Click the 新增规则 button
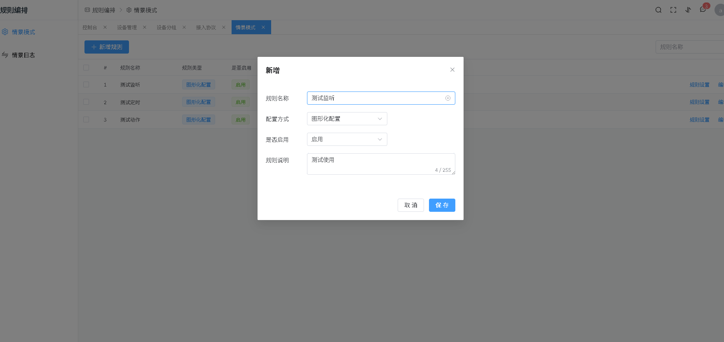Image resolution: width=724 pixels, height=342 pixels. point(107,47)
